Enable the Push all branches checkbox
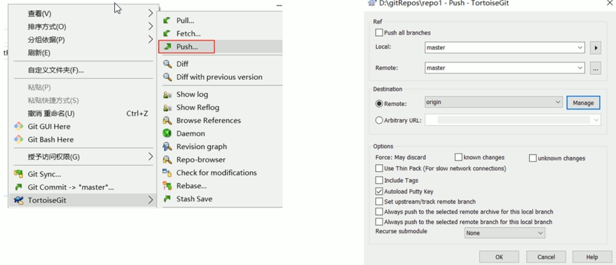 [x=379, y=33]
